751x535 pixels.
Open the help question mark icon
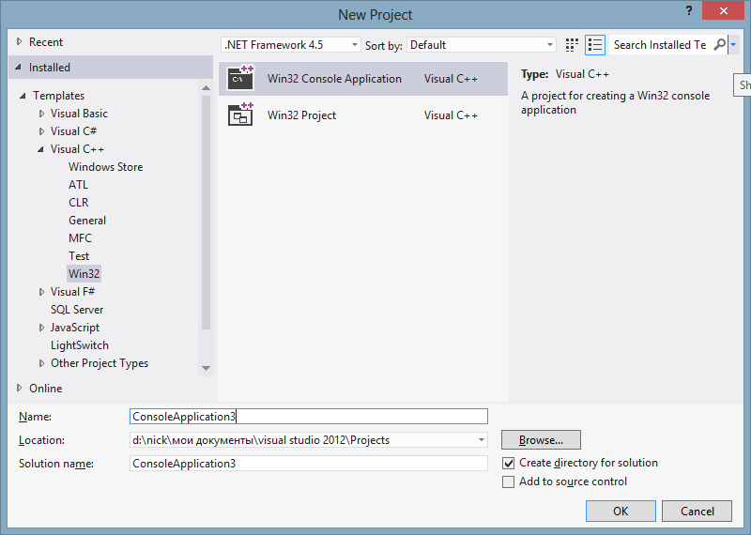(x=689, y=10)
